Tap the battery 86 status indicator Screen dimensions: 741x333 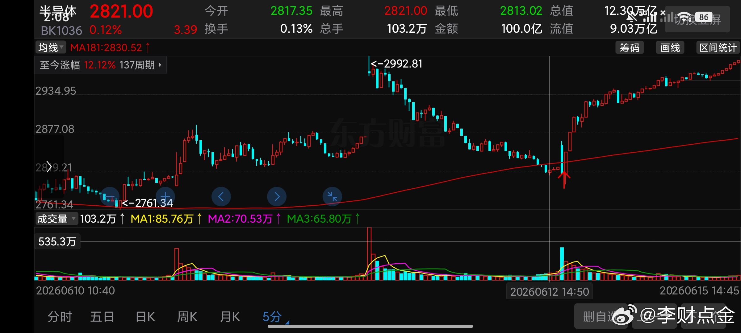(x=704, y=17)
